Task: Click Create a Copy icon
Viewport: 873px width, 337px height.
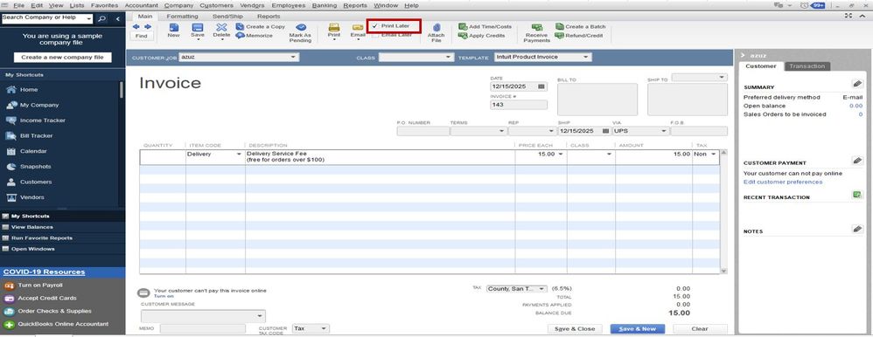Action: tap(240, 26)
